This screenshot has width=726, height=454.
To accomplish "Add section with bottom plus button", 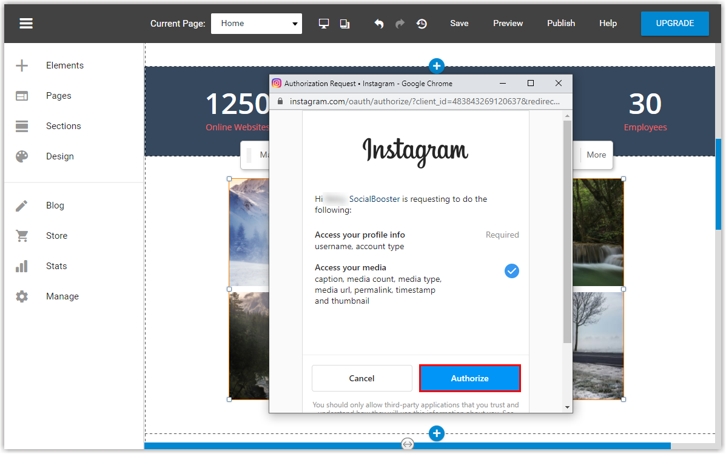I will tap(436, 433).
